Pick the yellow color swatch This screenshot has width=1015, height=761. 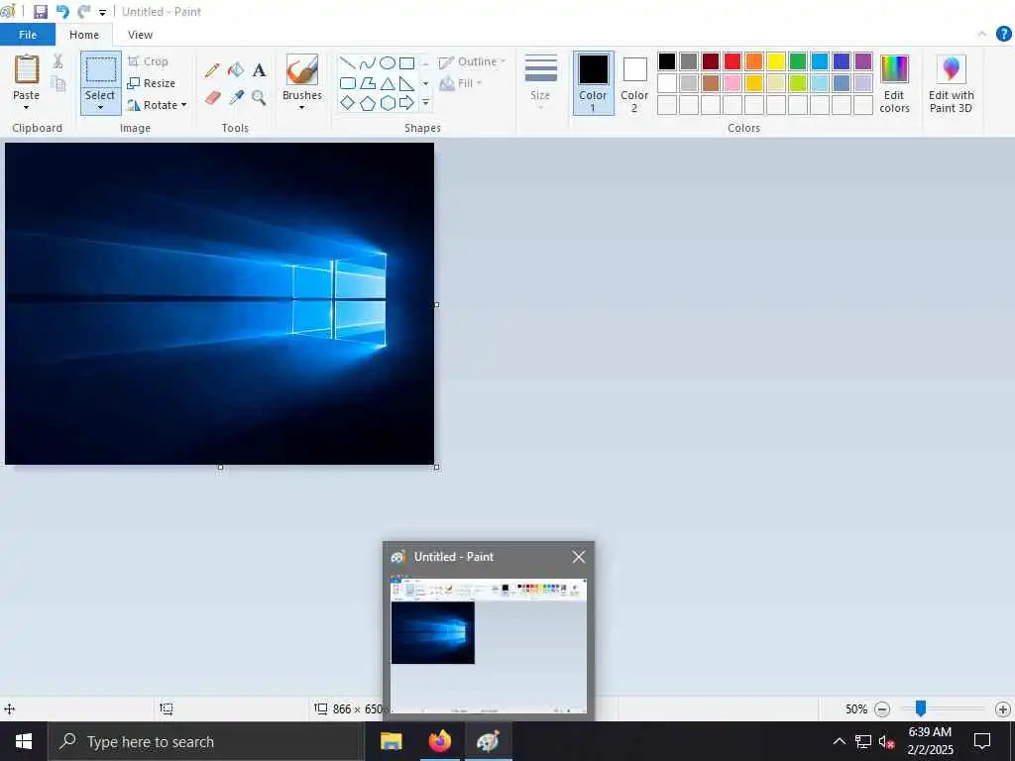(x=776, y=61)
